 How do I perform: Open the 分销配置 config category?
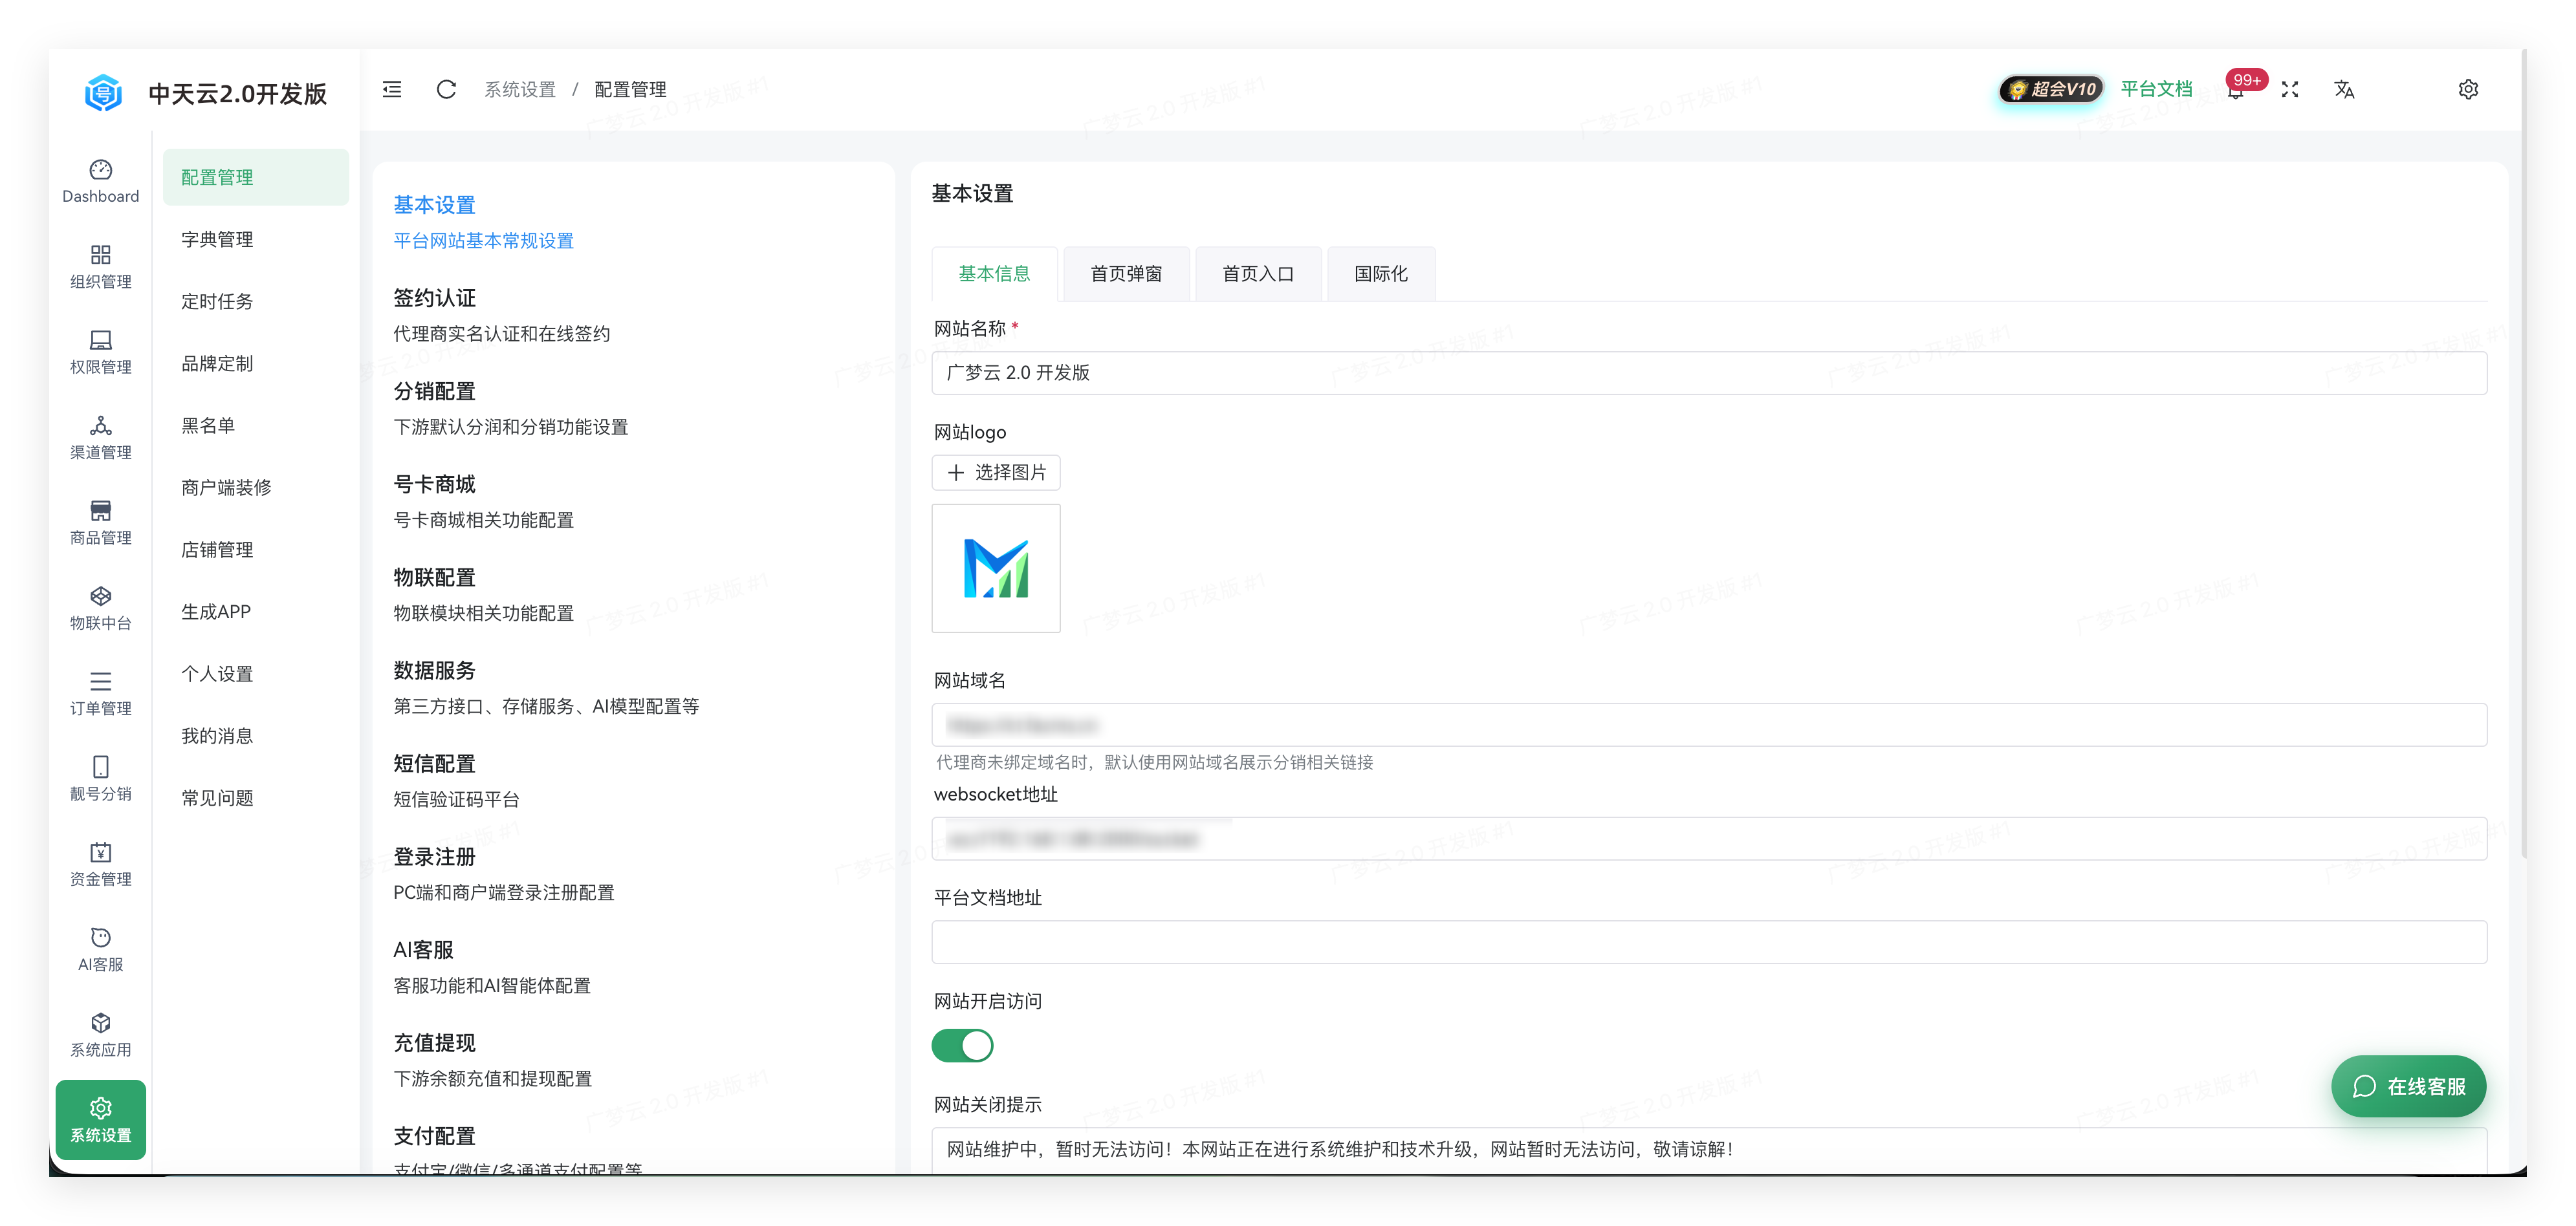click(634, 407)
